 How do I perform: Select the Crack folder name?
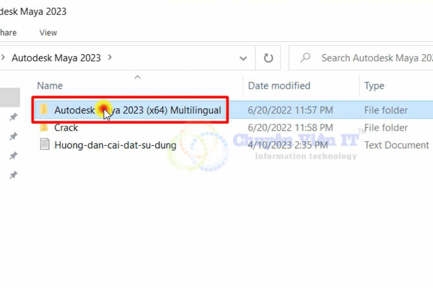pos(66,128)
